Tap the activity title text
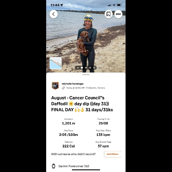 (82, 104)
